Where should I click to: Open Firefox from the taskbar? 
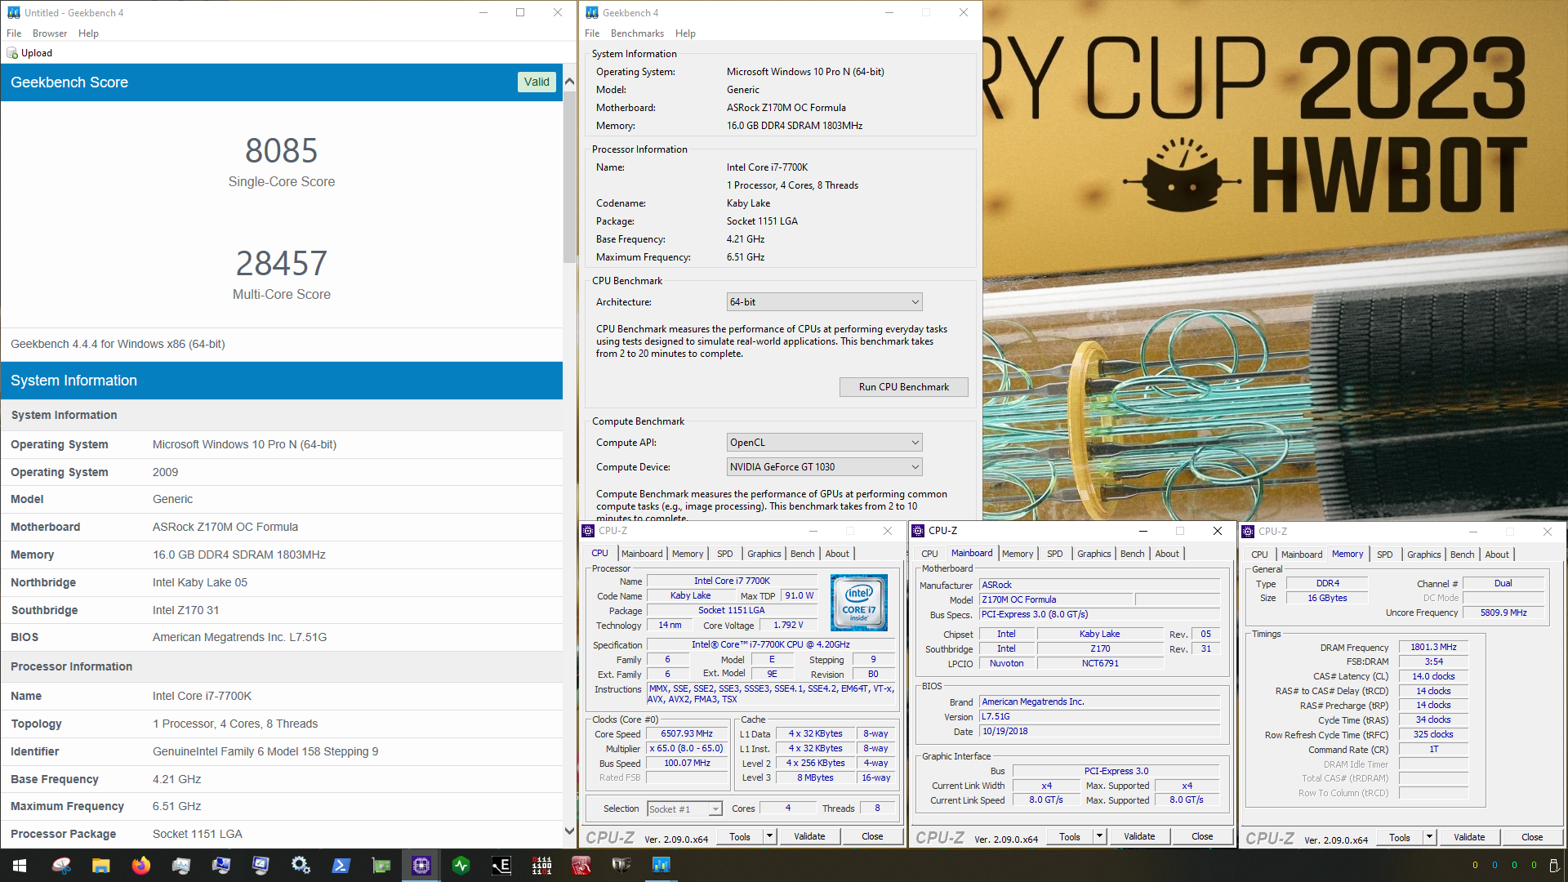pos(141,866)
